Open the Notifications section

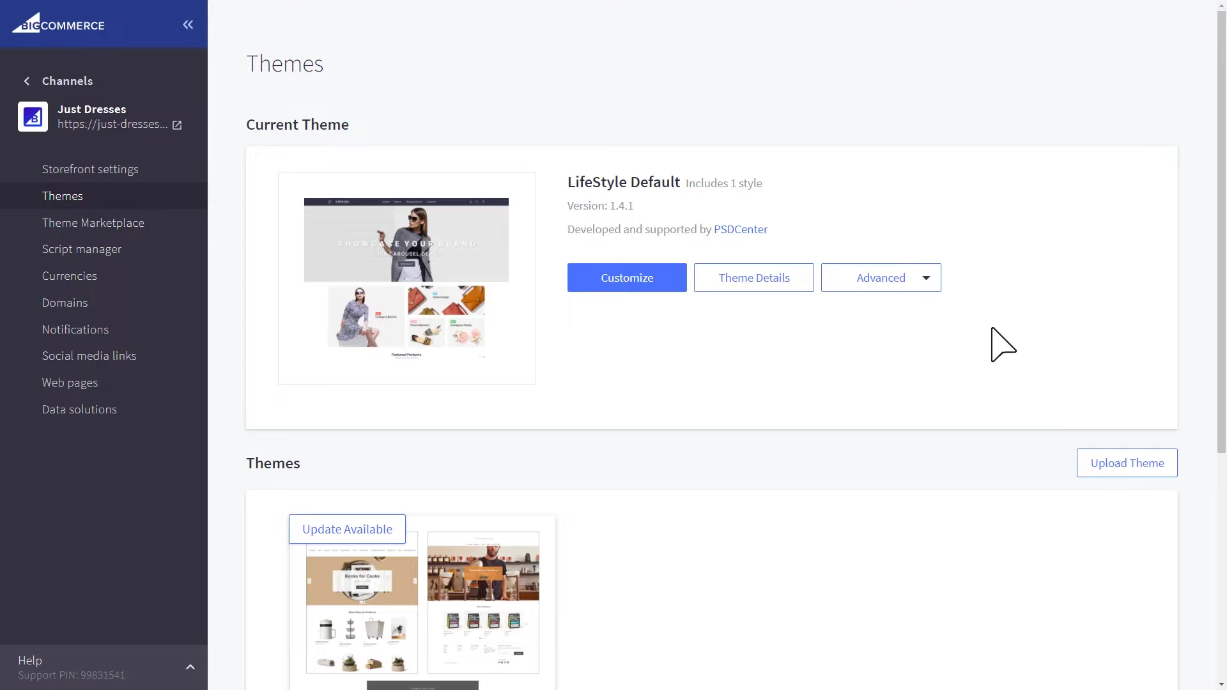pyautogui.click(x=75, y=329)
